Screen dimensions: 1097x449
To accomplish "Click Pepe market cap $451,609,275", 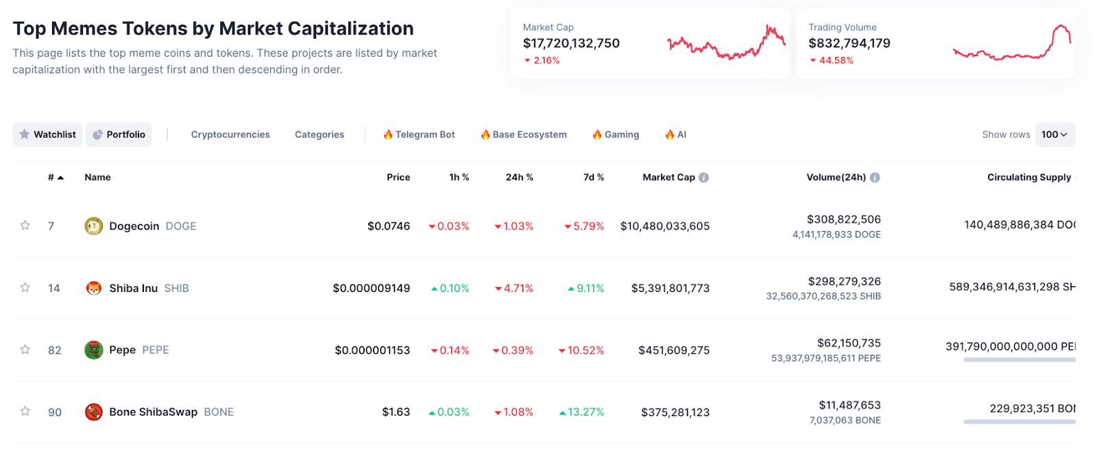I will coord(674,350).
